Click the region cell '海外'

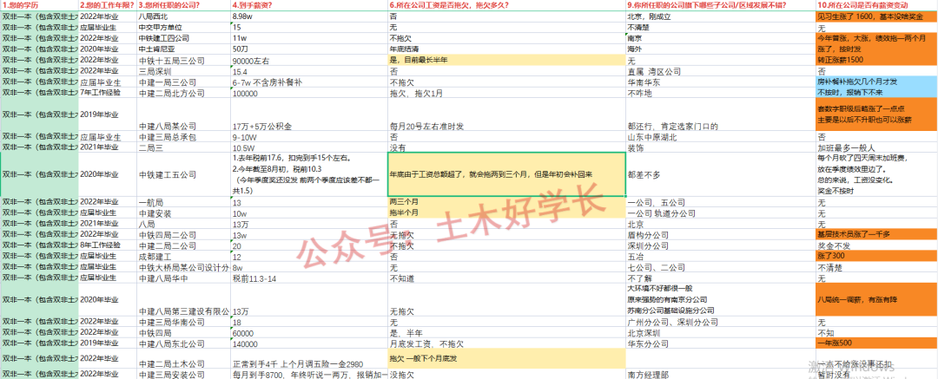pos(720,49)
